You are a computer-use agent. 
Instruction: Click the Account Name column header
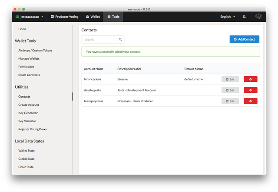94,69
